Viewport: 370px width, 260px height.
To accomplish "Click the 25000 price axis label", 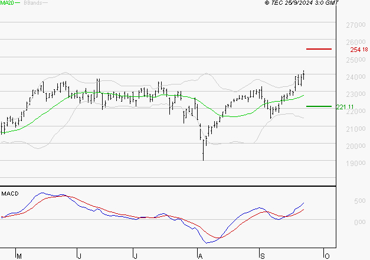I will click(x=356, y=60).
